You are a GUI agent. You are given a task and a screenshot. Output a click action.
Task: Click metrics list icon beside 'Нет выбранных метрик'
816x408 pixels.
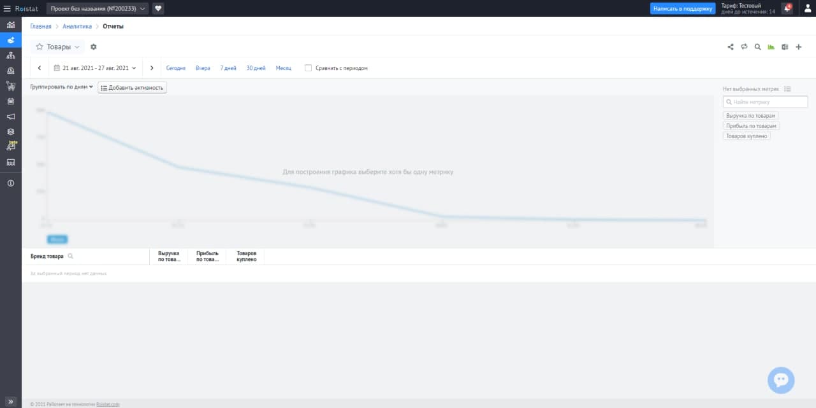coord(787,89)
